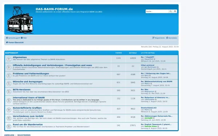Click view-latest-post icon beside 1993matias
The image size is (218, 136).
point(156,100)
